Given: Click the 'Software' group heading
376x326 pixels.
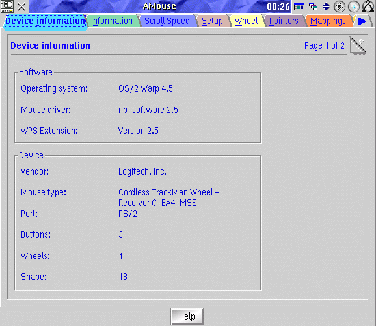Looking at the screenshot, I should point(36,72).
